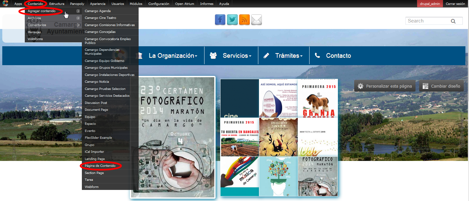The height and width of the screenshot is (201, 469).
Task: Click the phone icon beside Contacto
Action: click(x=317, y=56)
